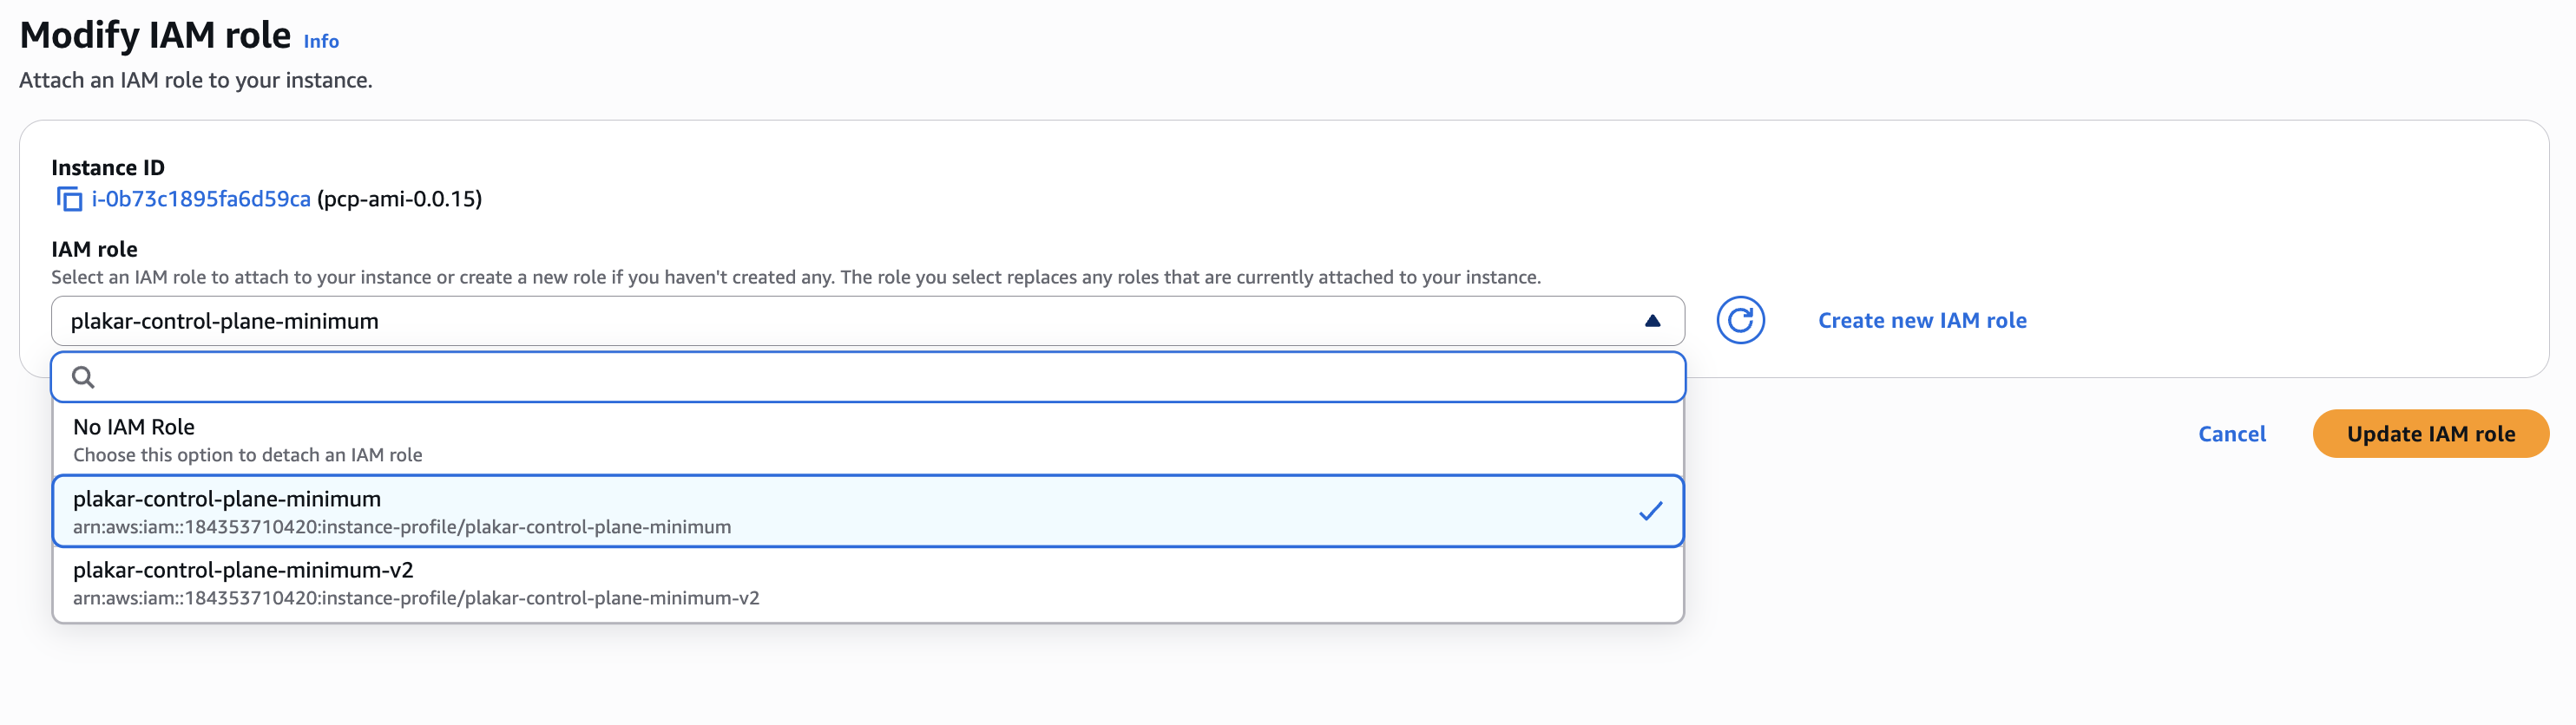The height and width of the screenshot is (725, 2576).
Task: Focus the role search input field
Action: pyautogui.click(x=867, y=377)
